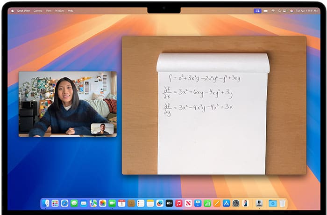The width and height of the screenshot is (327, 215).
Task: Open Wi-Fi status in menu bar
Action: pyautogui.click(x=273, y=10)
